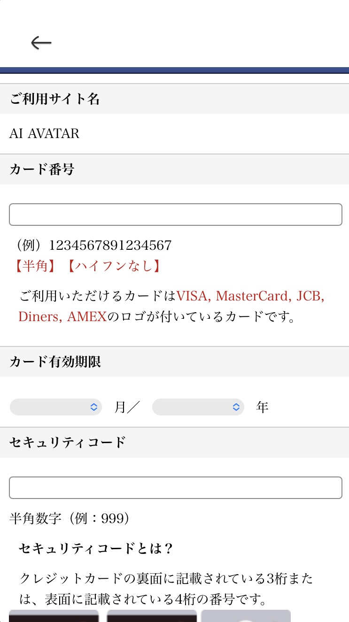Click the セキュリティコードとは？ heading
The width and height of the screenshot is (349, 622).
pyautogui.click(x=96, y=548)
